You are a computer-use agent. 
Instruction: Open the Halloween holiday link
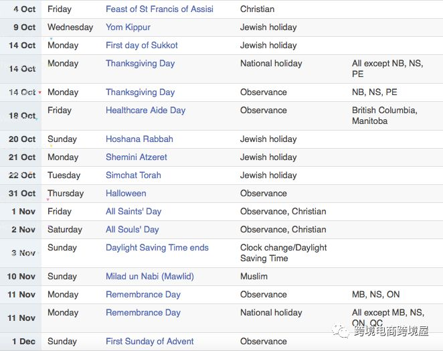(126, 194)
